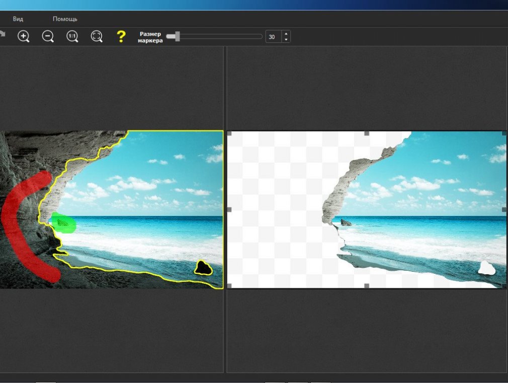Click the fit-to-screen zoom icon
The image size is (508, 383).
coord(97,36)
